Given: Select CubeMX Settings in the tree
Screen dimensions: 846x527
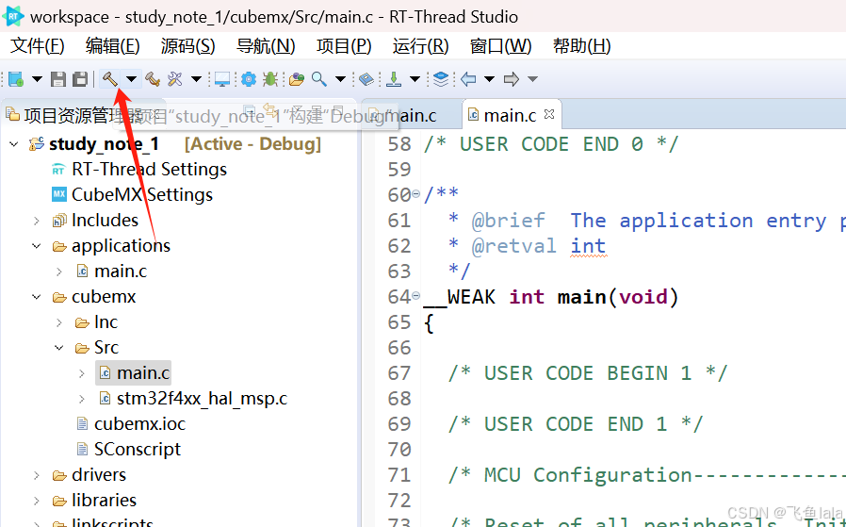Looking at the screenshot, I should [x=142, y=195].
